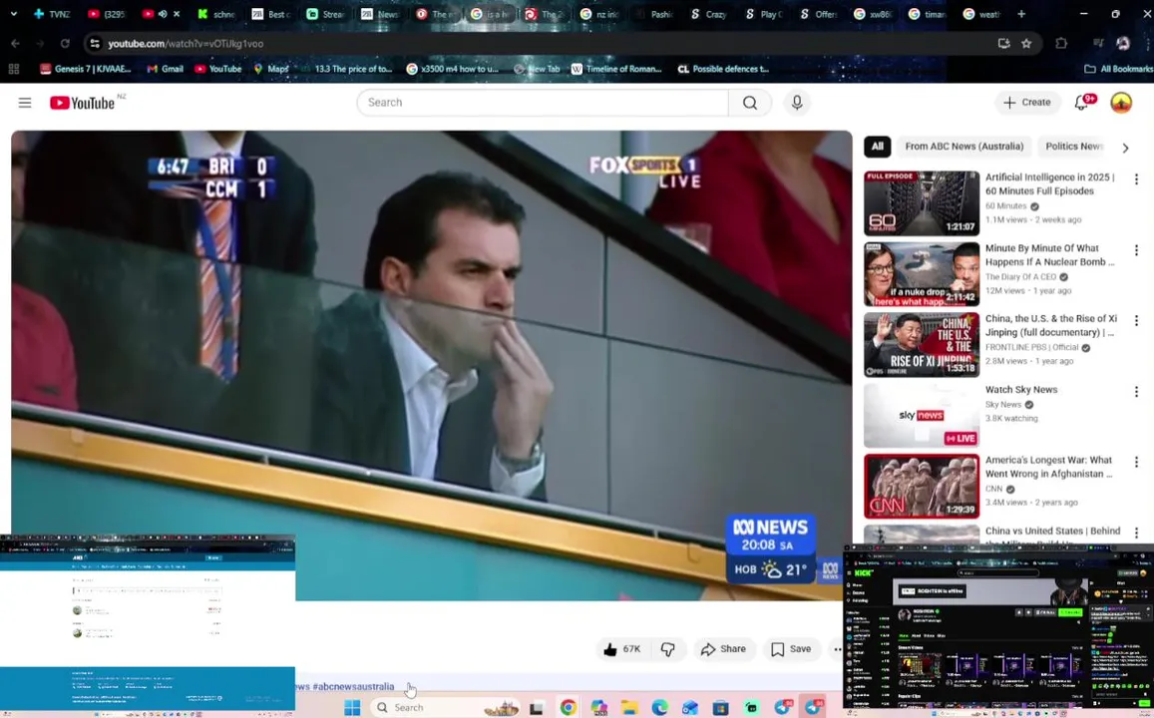Go to YouTube home via the logo

click(83, 103)
